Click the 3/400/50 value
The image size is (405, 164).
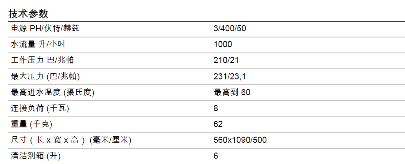point(230,28)
